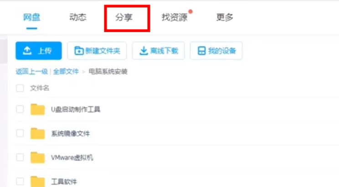The width and height of the screenshot is (339, 187).
Task: Open the 工具软件 folder icon
Action: click(x=37, y=182)
